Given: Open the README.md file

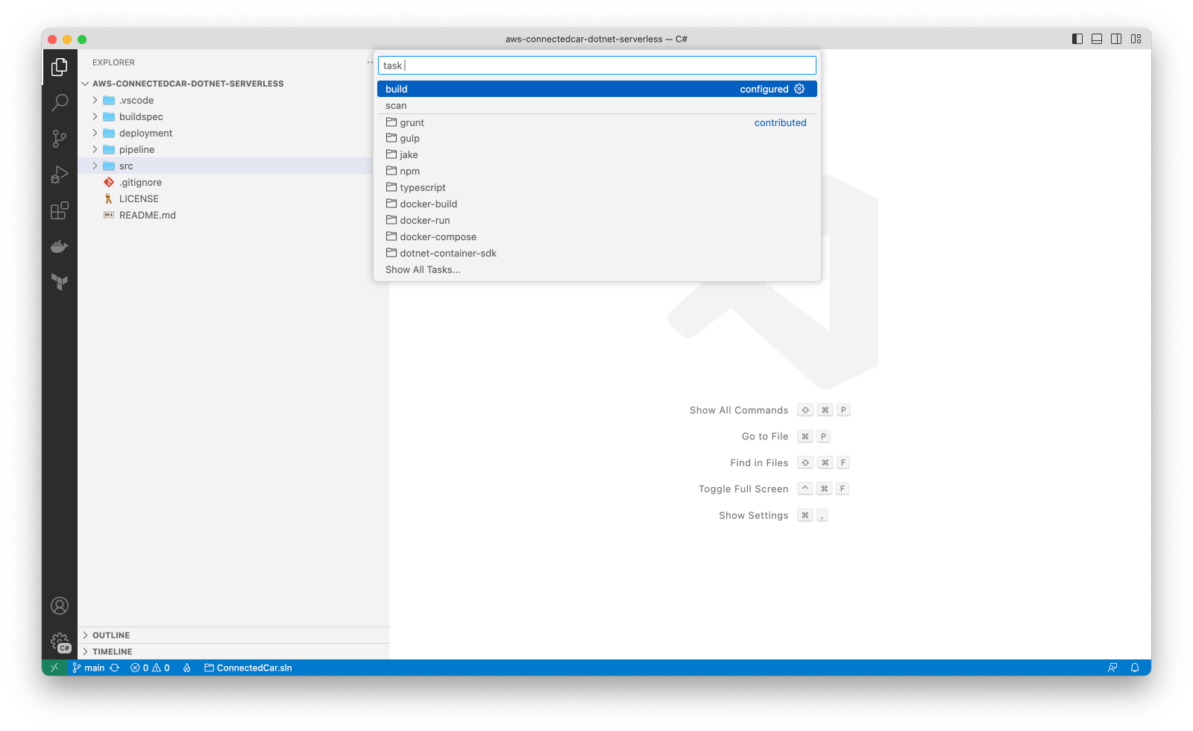Looking at the screenshot, I should (x=148, y=215).
